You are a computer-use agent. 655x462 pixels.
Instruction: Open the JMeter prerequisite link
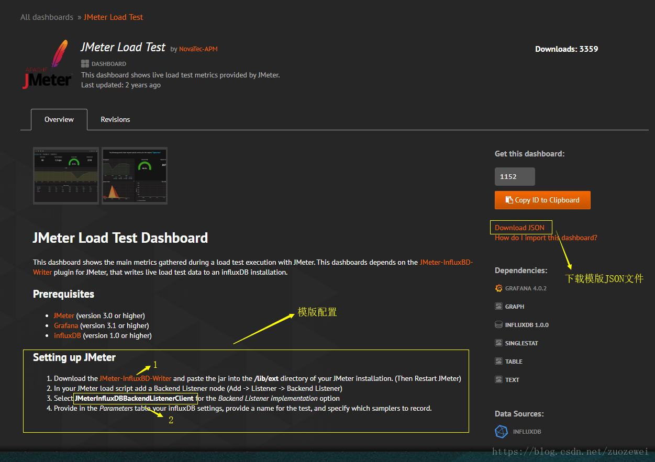[64, 315]
